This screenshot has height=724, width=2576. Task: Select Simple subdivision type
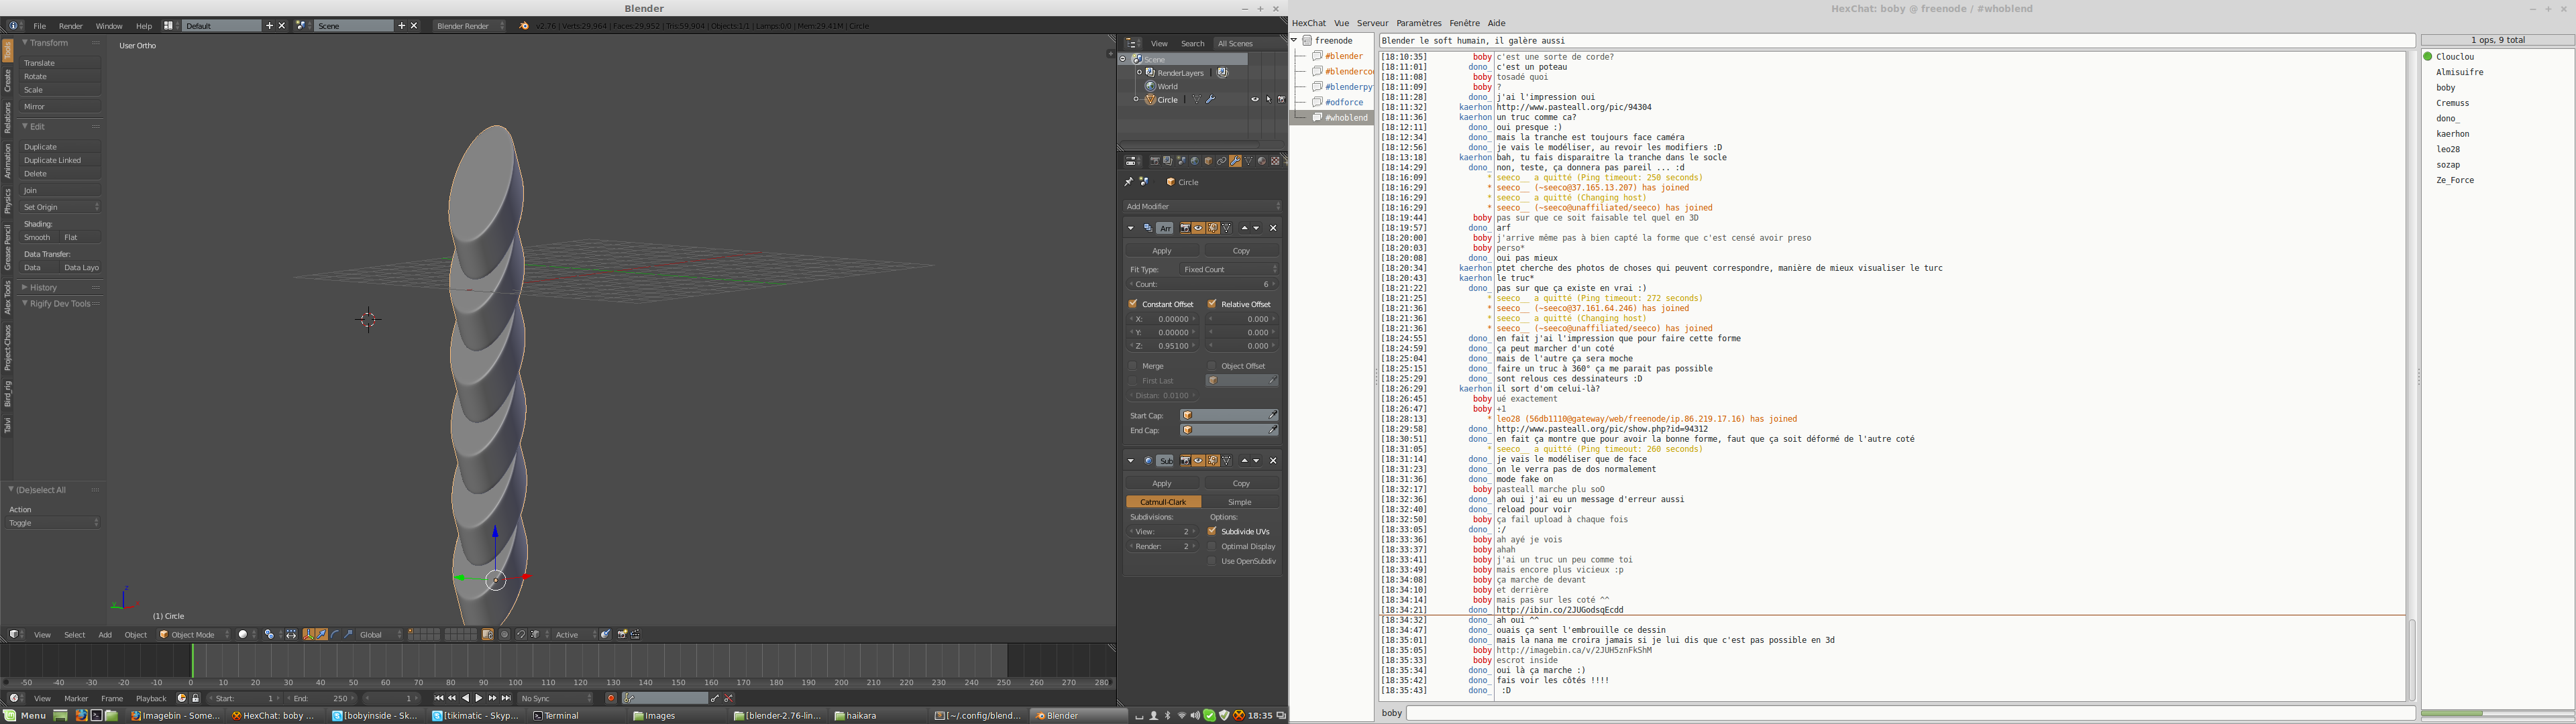click(1240, 502)
